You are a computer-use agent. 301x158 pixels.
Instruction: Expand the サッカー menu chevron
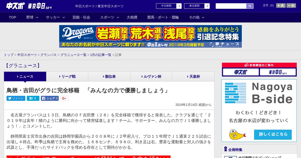tap(64, 18)
